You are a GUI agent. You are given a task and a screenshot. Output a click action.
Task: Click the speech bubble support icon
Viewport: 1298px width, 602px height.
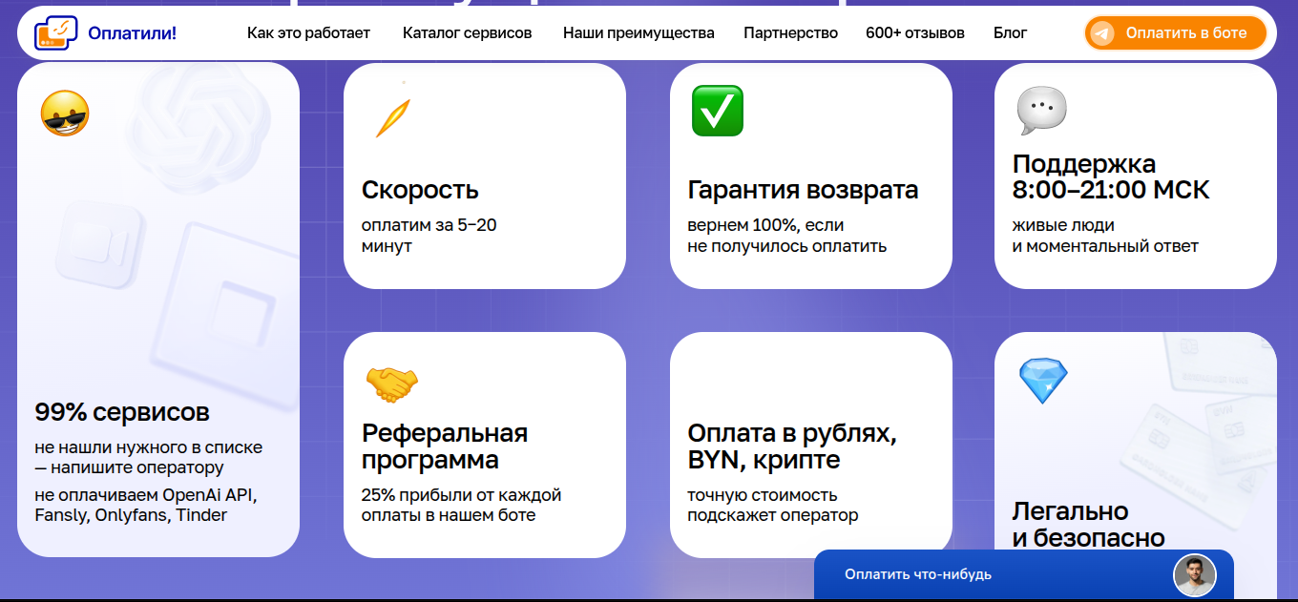point(1041,111)
